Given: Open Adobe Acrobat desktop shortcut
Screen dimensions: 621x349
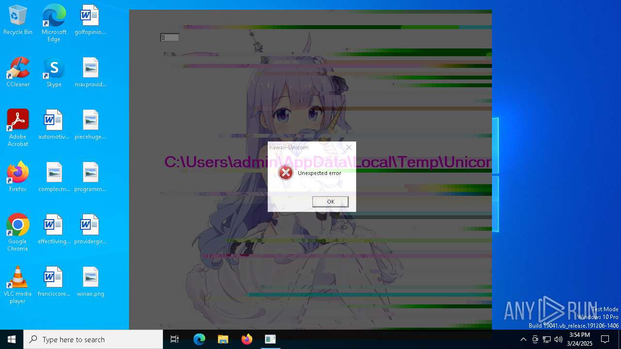Looking at the screenshot, I should [18, 128].
